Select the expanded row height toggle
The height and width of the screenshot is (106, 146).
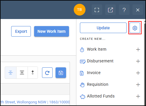click(33, 73)
